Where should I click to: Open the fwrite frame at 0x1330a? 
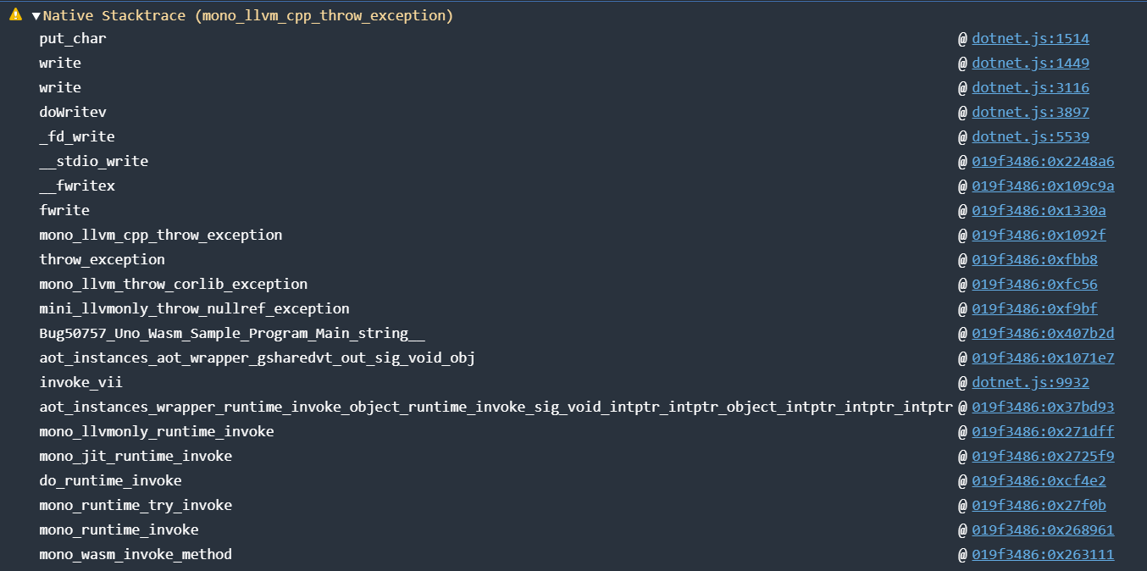pos(1039,210)
